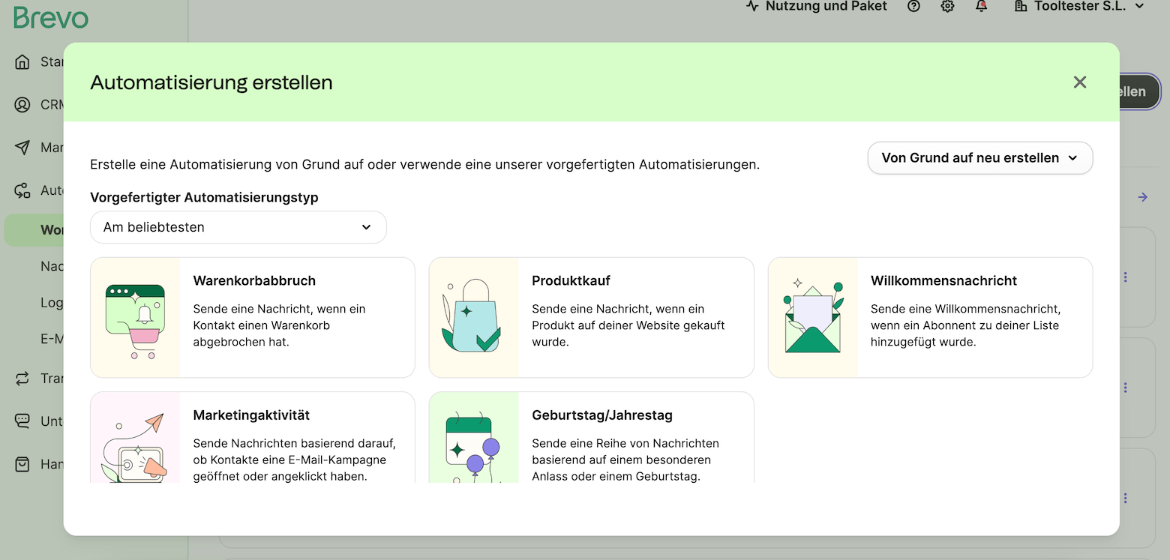Select the CRM icon in the sidebar

(24, 104)
